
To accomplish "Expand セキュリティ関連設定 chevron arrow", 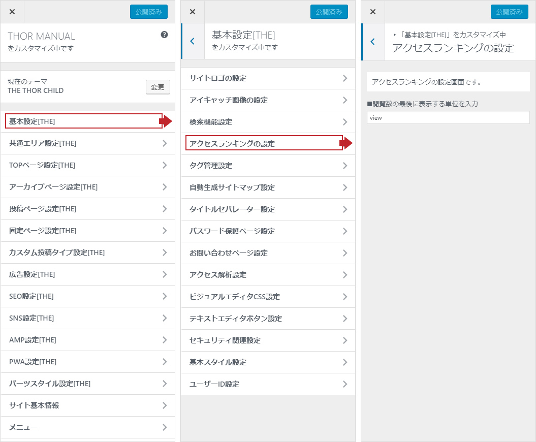I will click(345, 340).
